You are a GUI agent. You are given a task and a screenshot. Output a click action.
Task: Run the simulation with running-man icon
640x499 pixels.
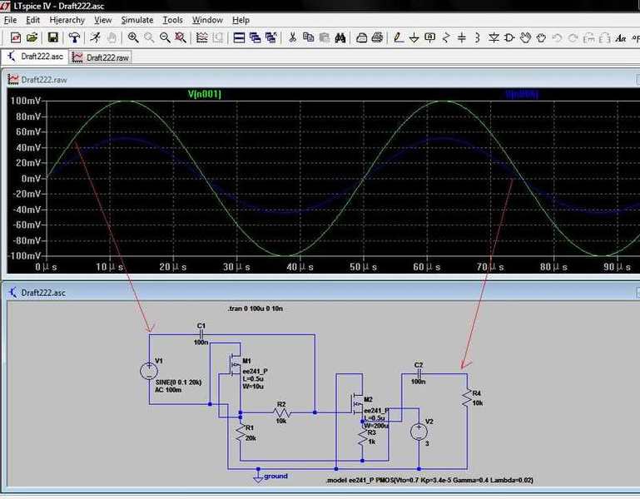click(96, 38)
